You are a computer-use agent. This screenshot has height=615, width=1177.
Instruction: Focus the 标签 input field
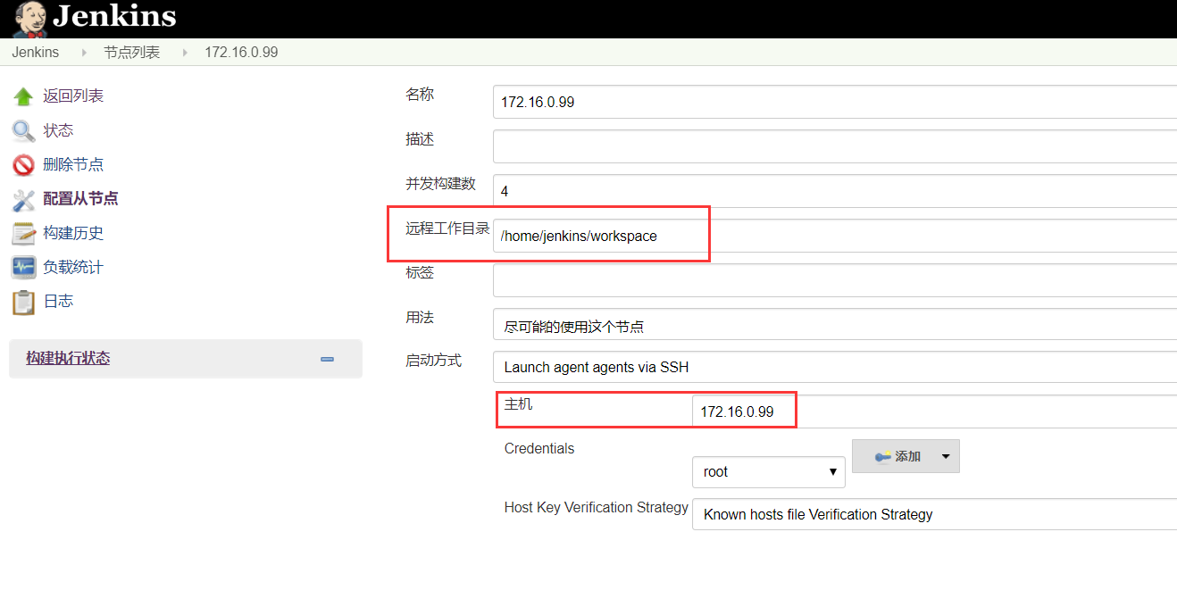tap(835, 280)
